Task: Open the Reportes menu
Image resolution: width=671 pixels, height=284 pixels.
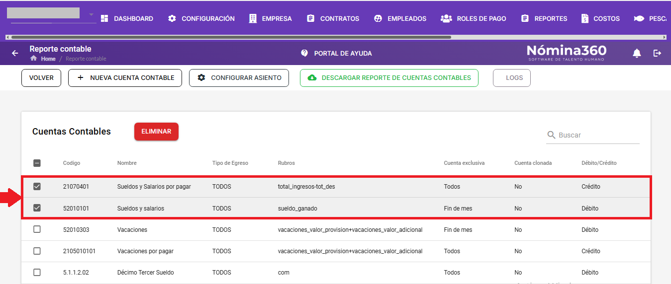Action: (x=544, y=18)
